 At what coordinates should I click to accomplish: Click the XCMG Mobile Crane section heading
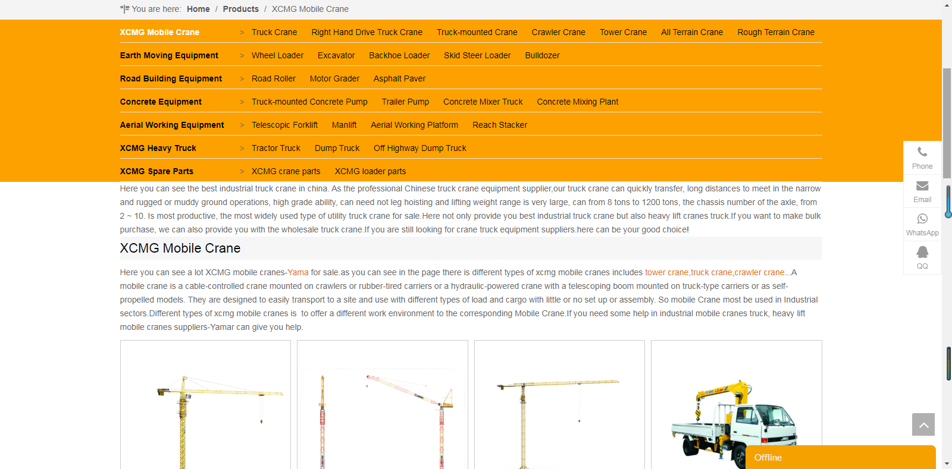pyautogui.click(x=180, y=248)
